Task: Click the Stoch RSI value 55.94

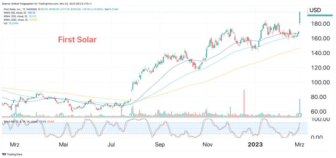Action: (50, 122)
